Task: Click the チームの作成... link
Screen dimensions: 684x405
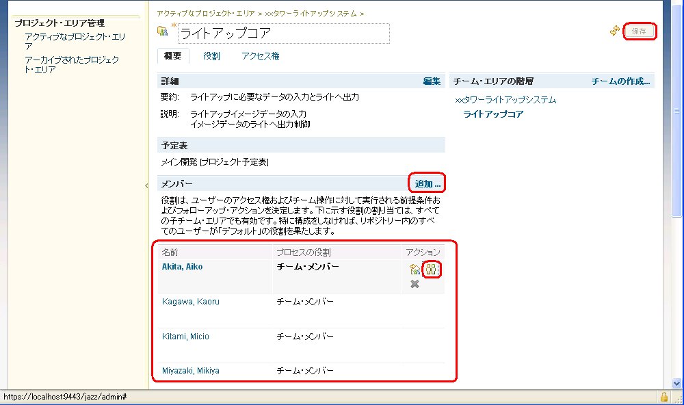Action: tap(621, 81)
